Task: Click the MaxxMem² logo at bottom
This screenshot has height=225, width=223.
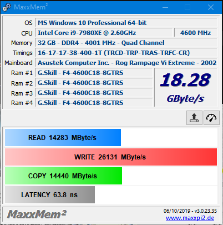Action: coord(37,214)
